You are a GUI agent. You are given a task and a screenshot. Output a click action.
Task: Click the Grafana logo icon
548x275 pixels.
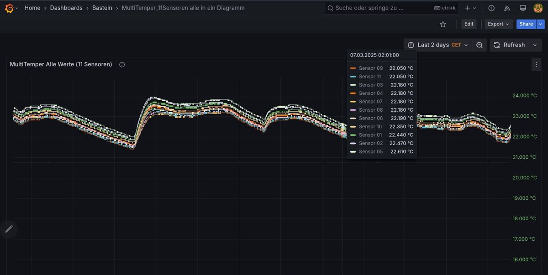point(9,8)
